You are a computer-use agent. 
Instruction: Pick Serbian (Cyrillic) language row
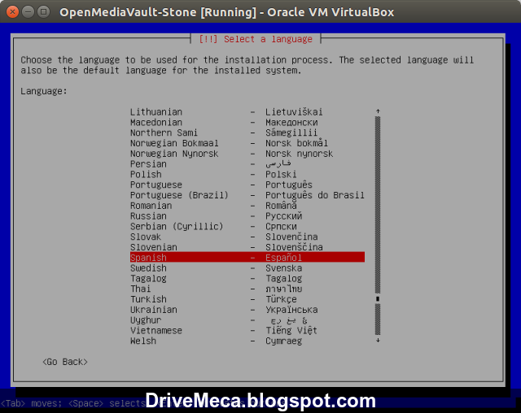click(247, 226)
